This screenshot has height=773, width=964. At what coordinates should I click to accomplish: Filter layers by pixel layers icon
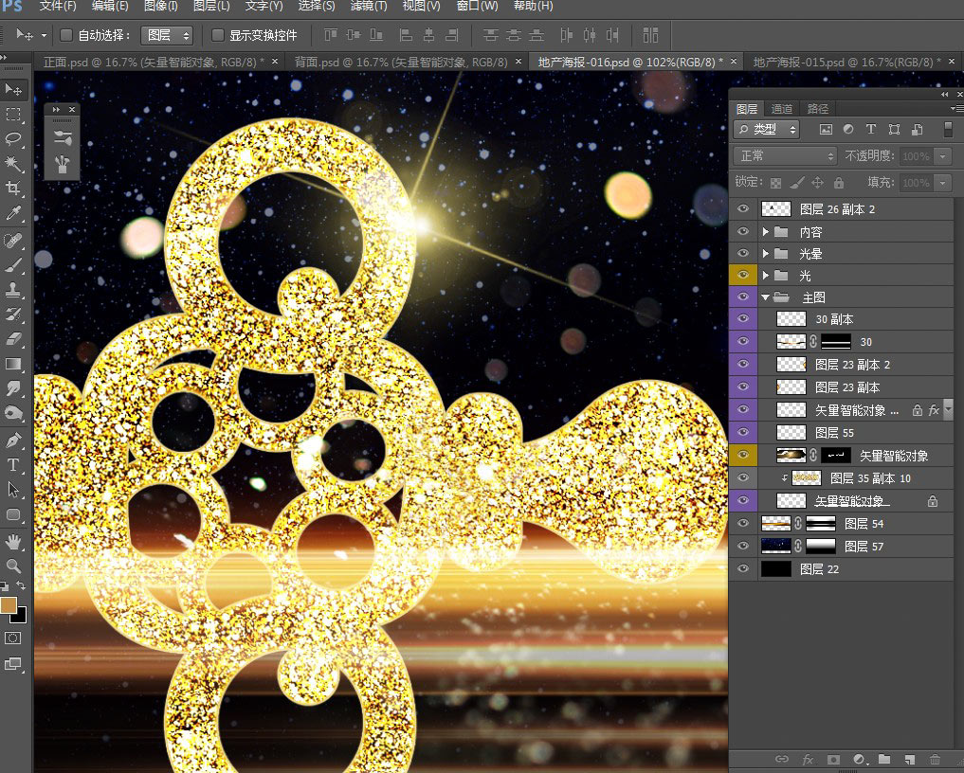pyautogui.click(x=826, y=129)
